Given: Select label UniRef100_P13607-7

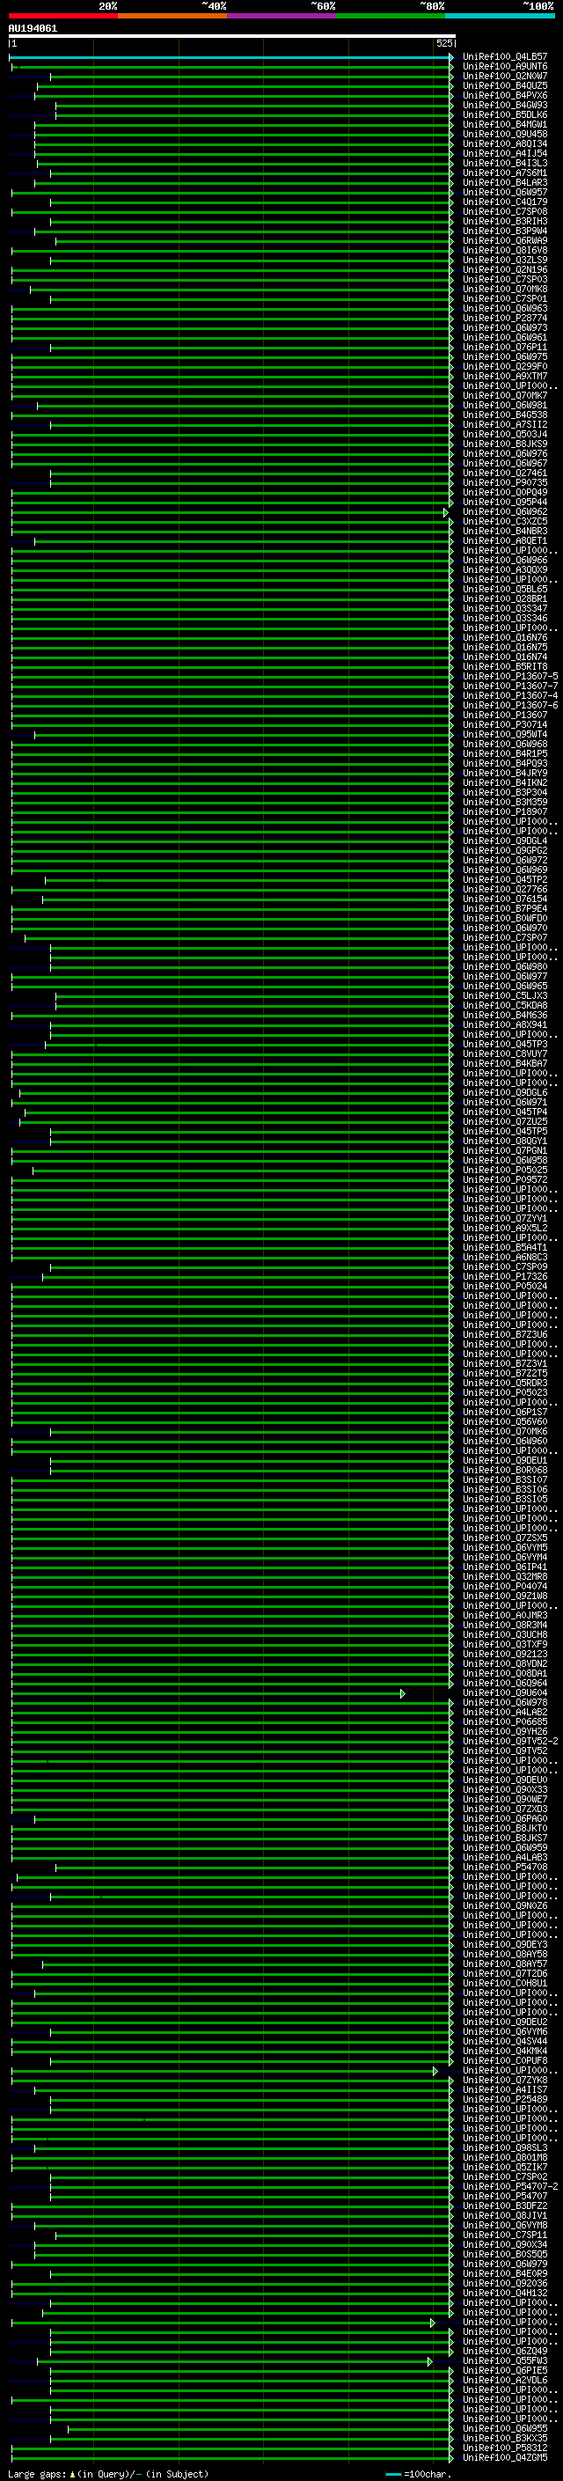Looking at the screenshot, I should 510,686.
